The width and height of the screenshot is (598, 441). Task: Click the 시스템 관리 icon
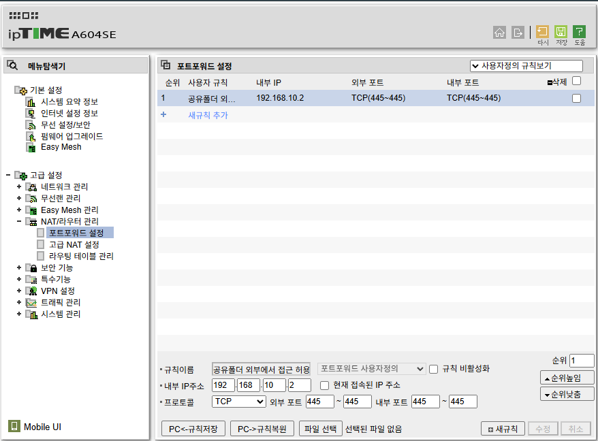31,314
